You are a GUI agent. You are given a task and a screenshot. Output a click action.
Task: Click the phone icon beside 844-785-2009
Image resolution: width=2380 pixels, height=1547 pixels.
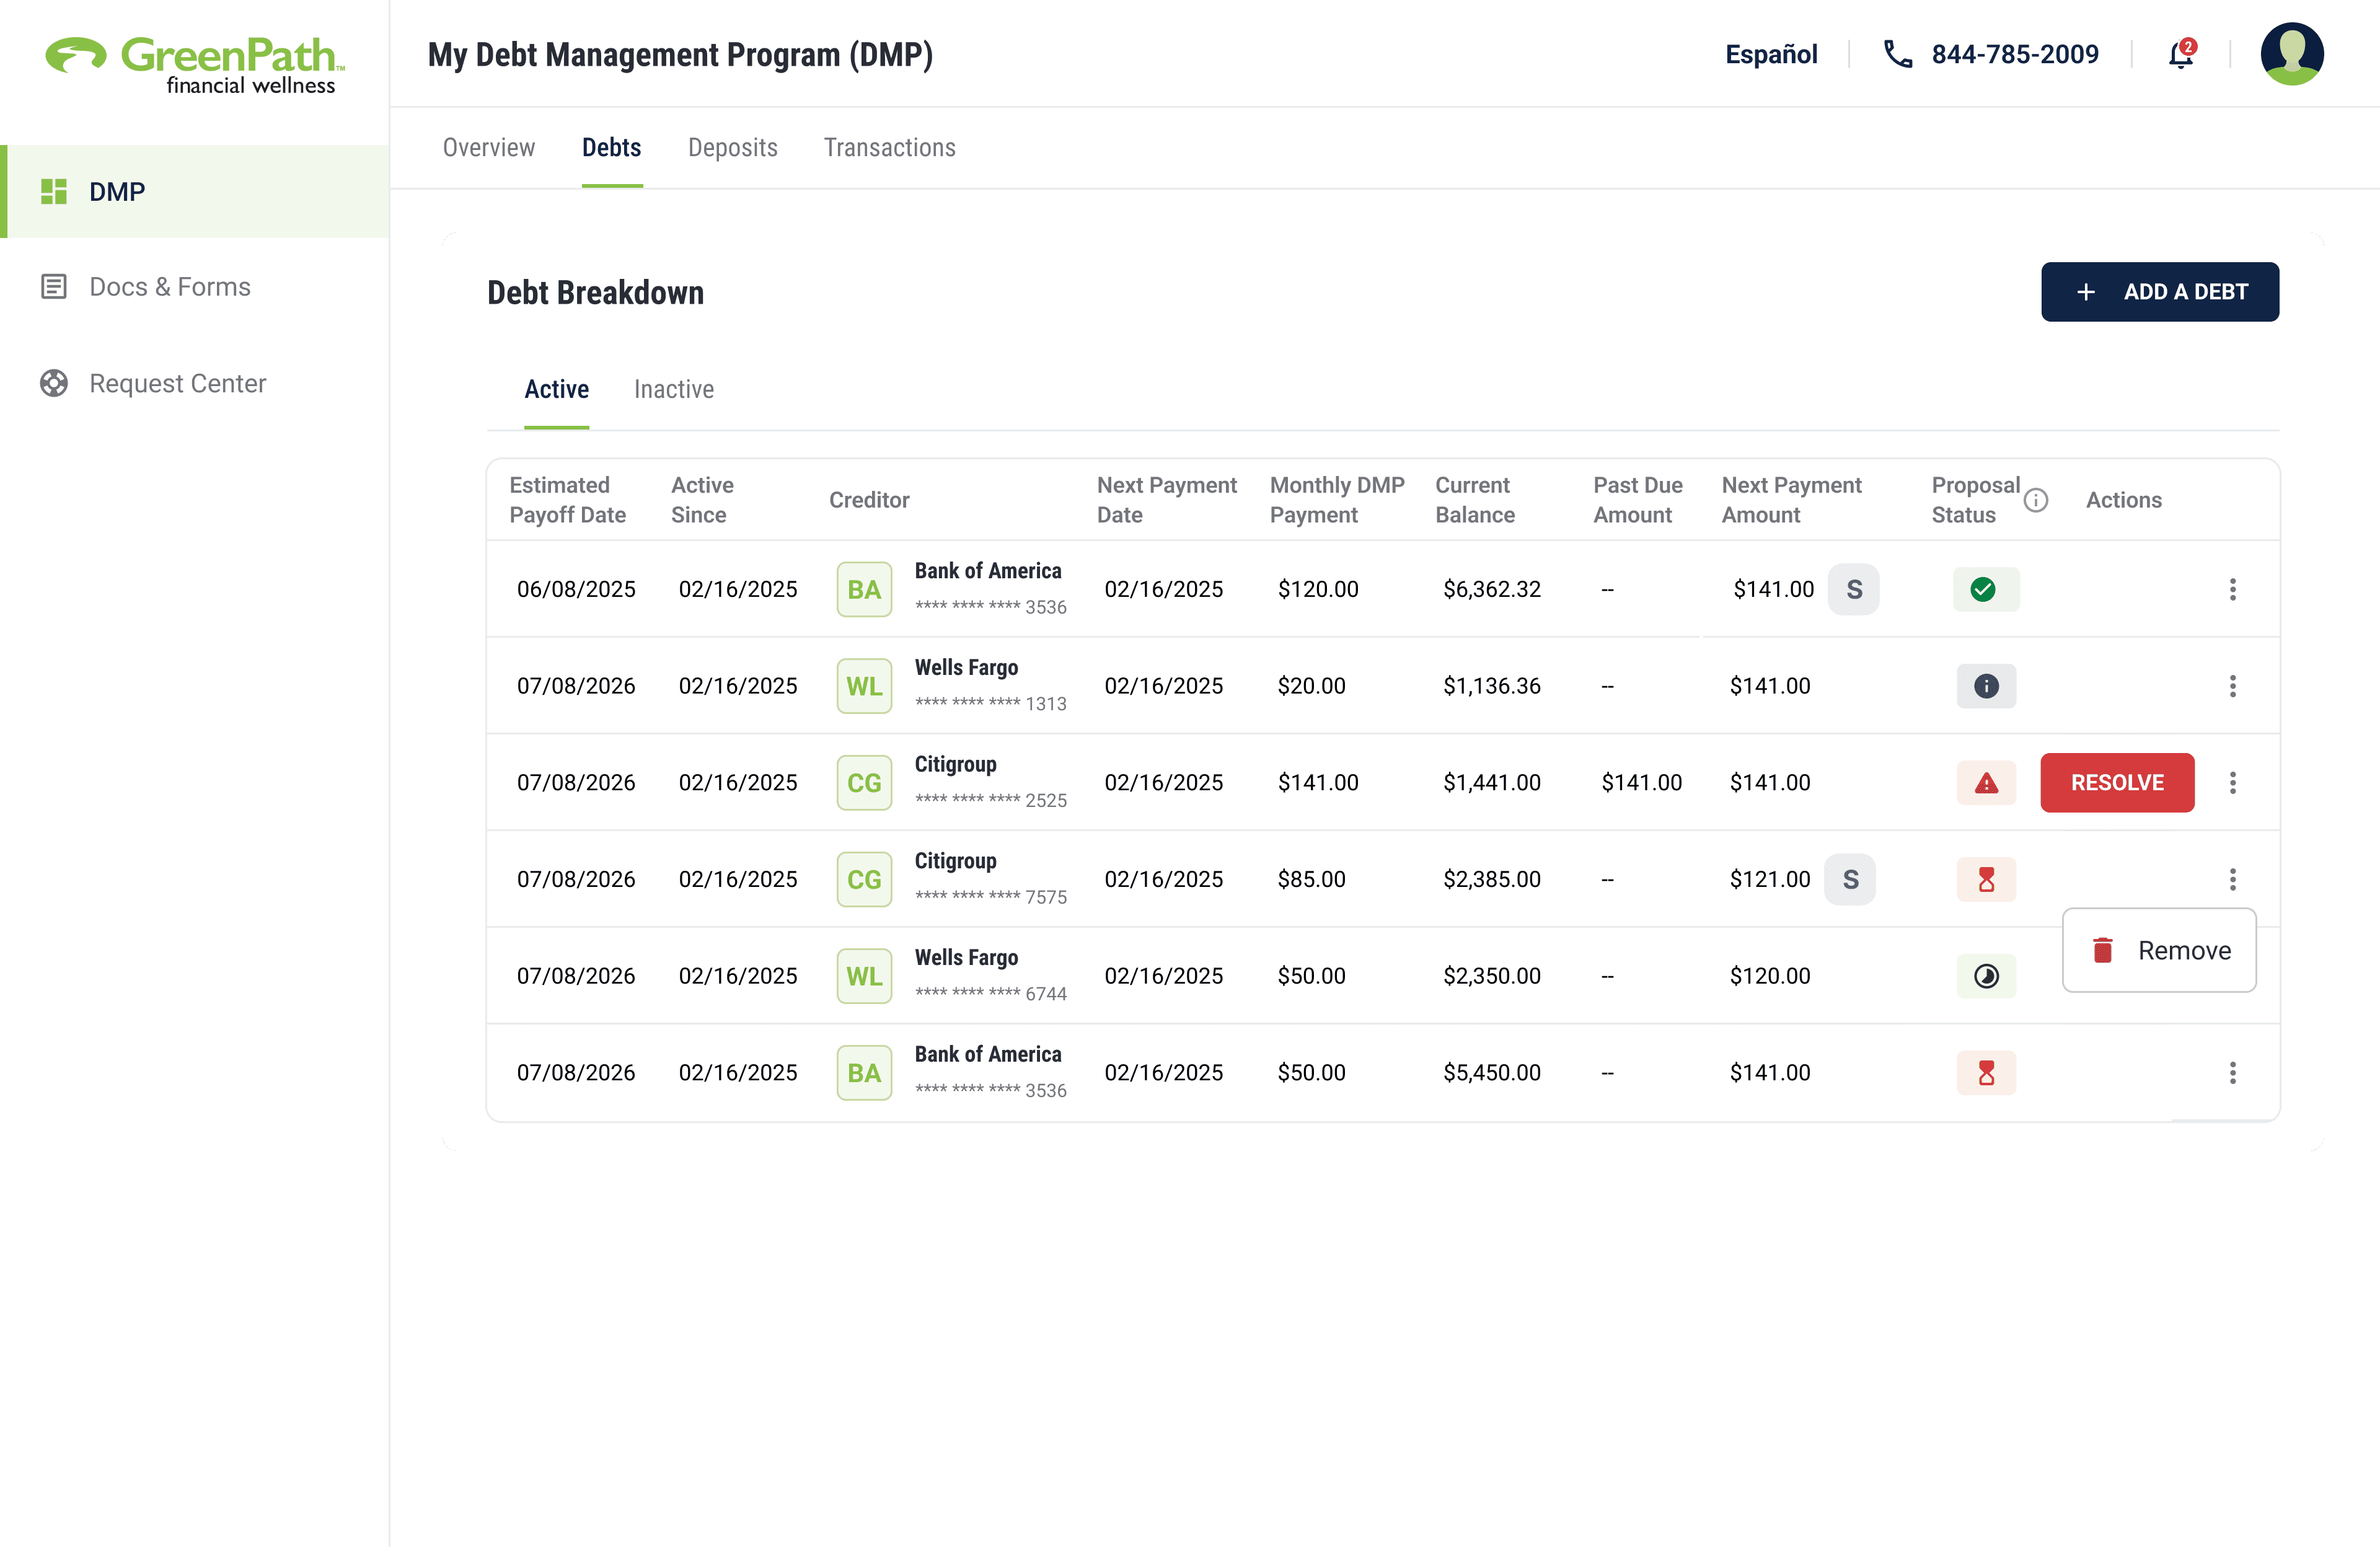click(1897, 54)
